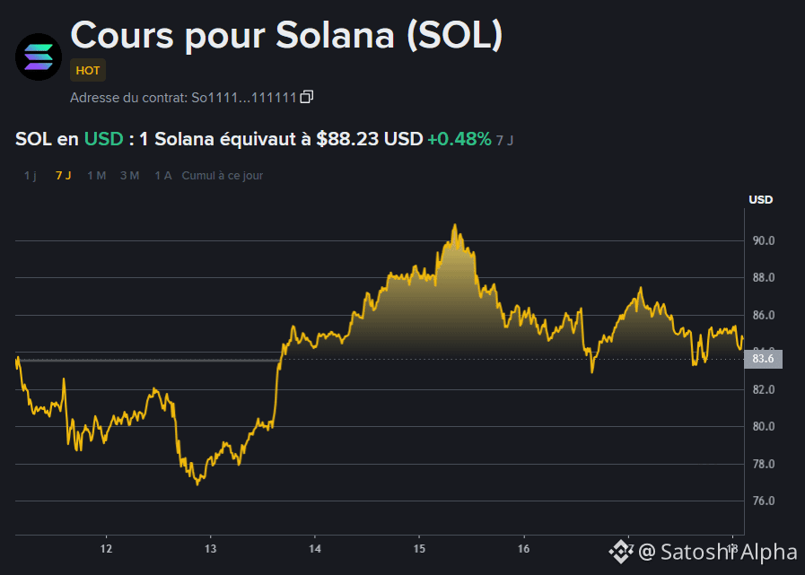805x575 pixels.
Task: Click the chart low point near 77
Action: pos(197,484)
